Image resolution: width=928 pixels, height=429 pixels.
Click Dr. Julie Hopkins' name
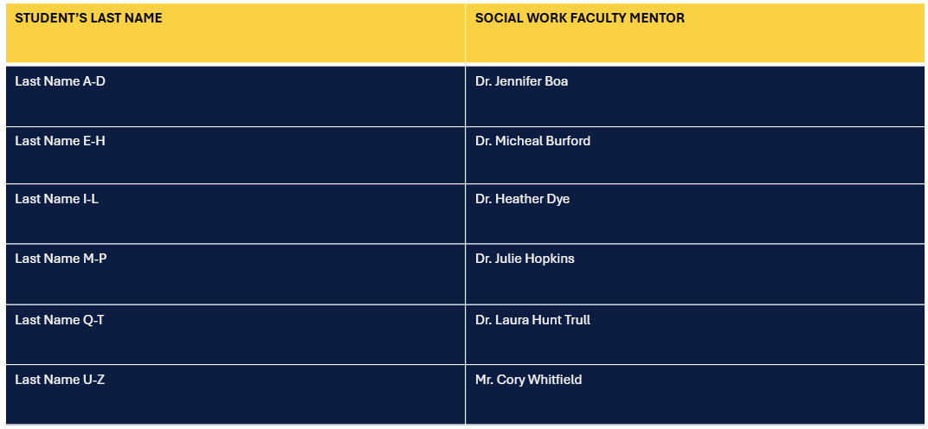pyautogui.click(x=525, y=259)
